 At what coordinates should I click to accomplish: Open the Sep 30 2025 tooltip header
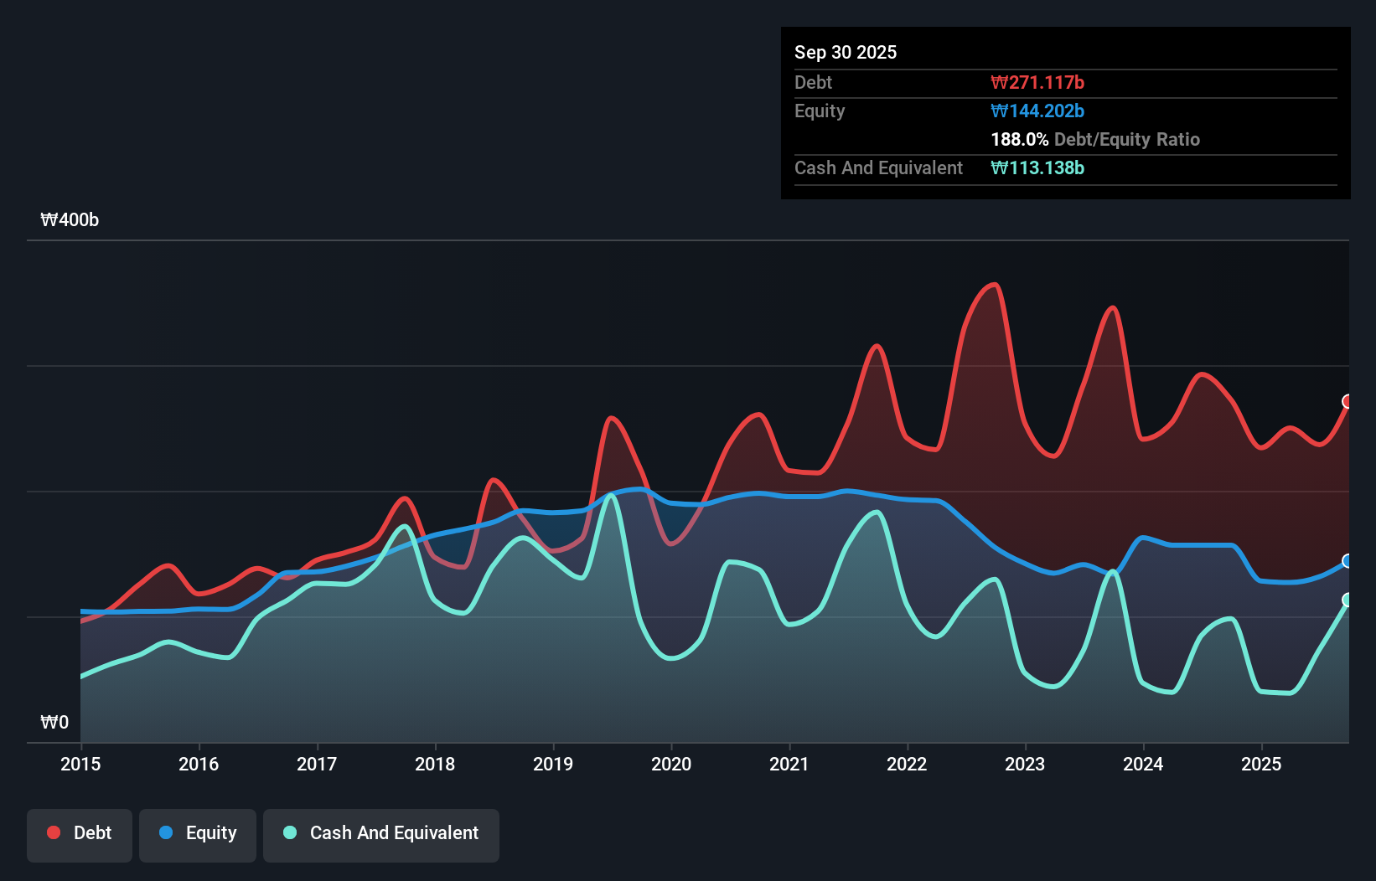click(x=846, y=52)
